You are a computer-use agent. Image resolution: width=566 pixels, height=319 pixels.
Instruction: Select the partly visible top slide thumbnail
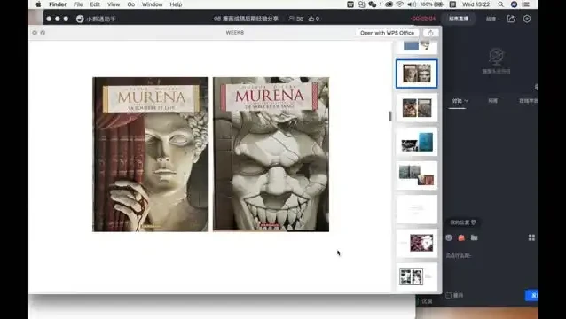pyautogui.click(x=417, y=47)
